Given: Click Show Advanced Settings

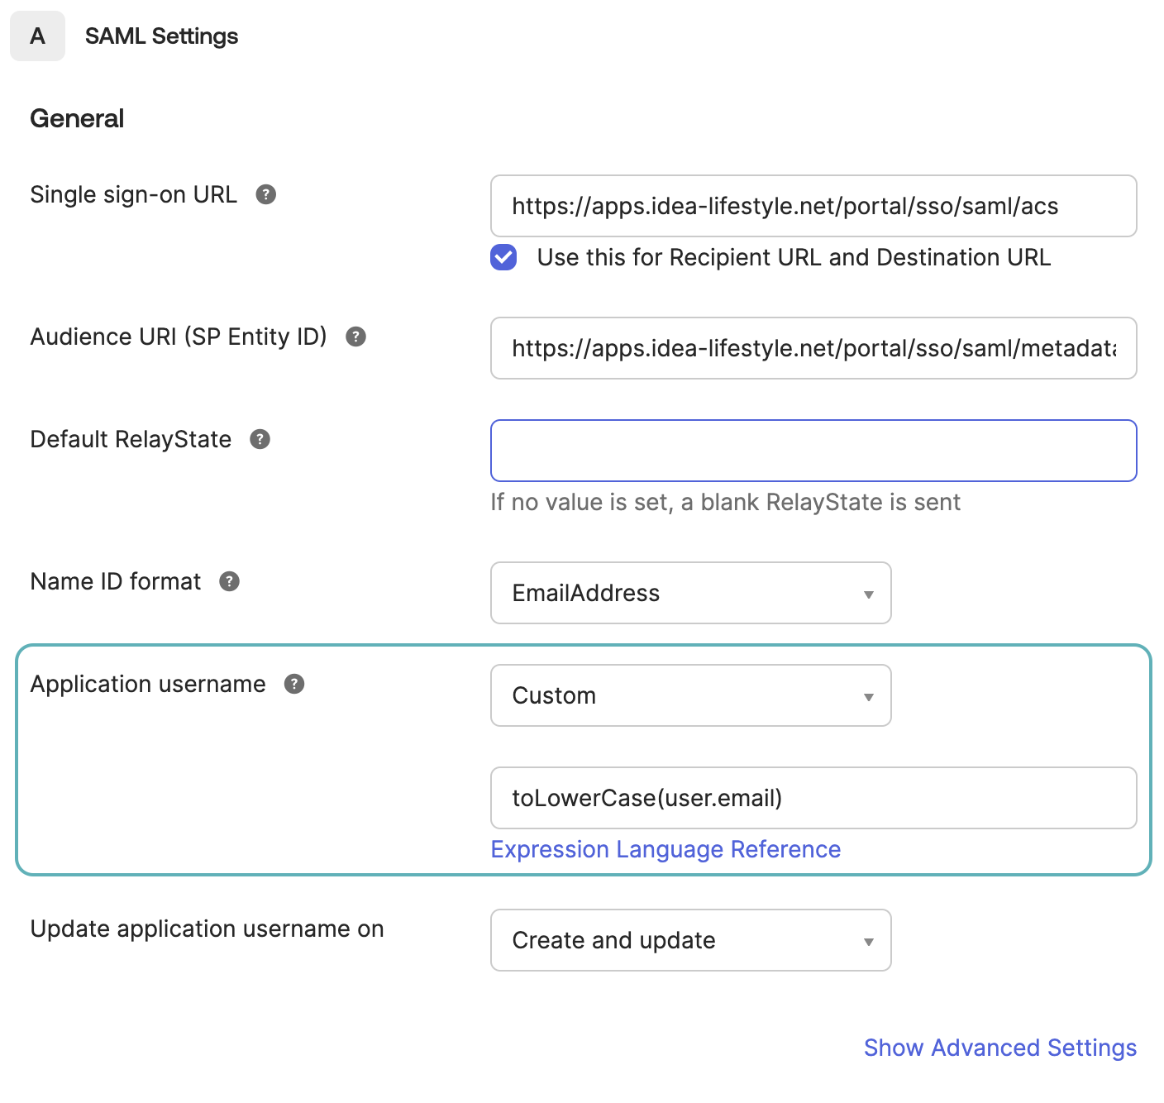Looking at the screenshot, I should point(1000,1048).
